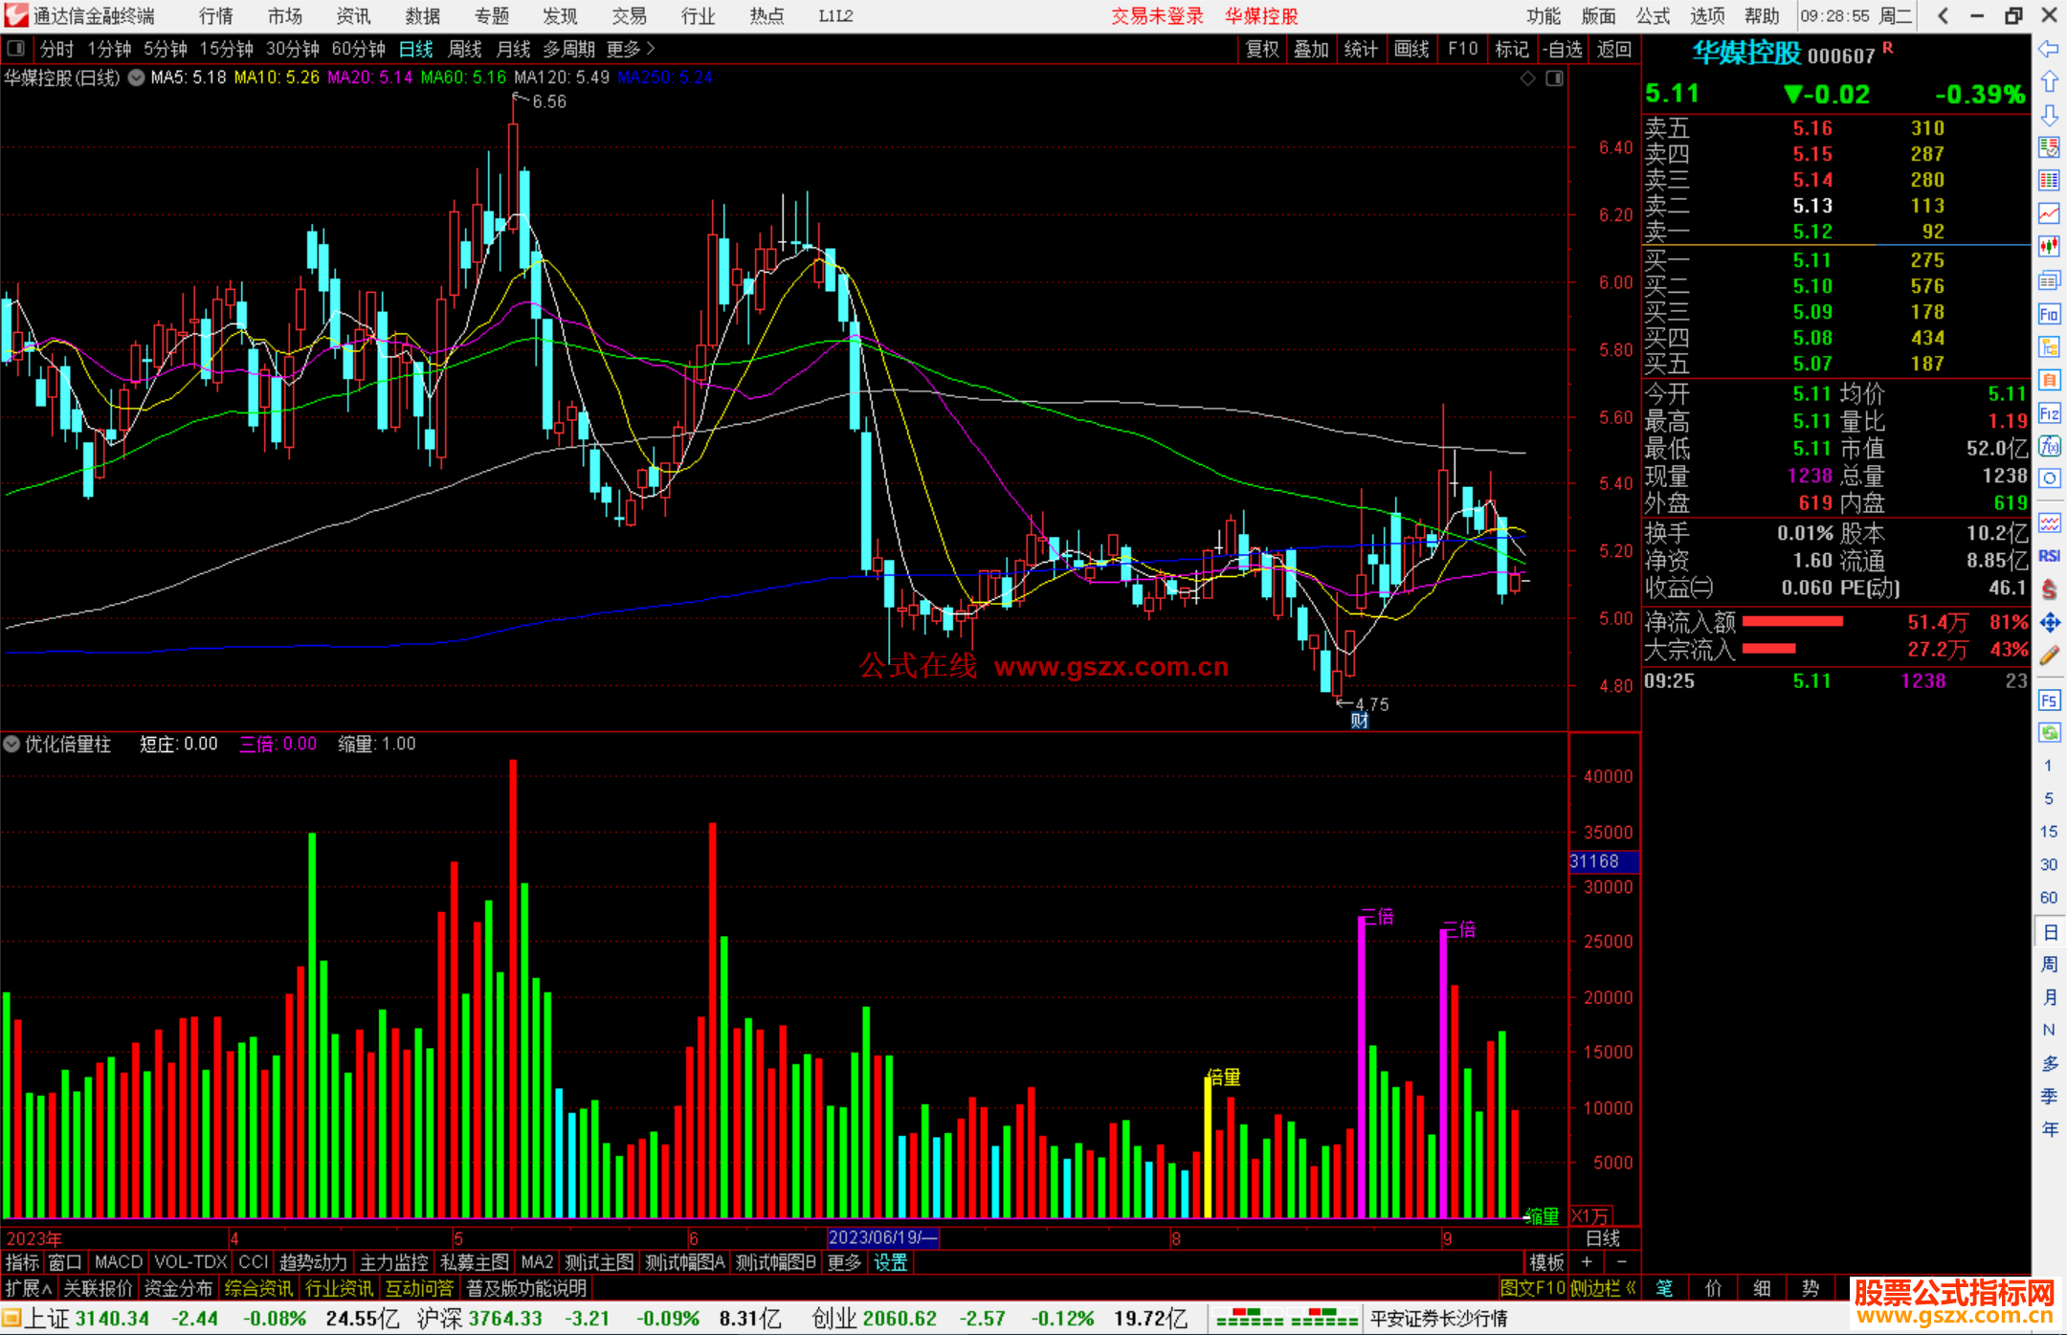Click the line chart sidebar icon
Image resolution: width=2067 pixels, height=1335 pixels.
2049,212
